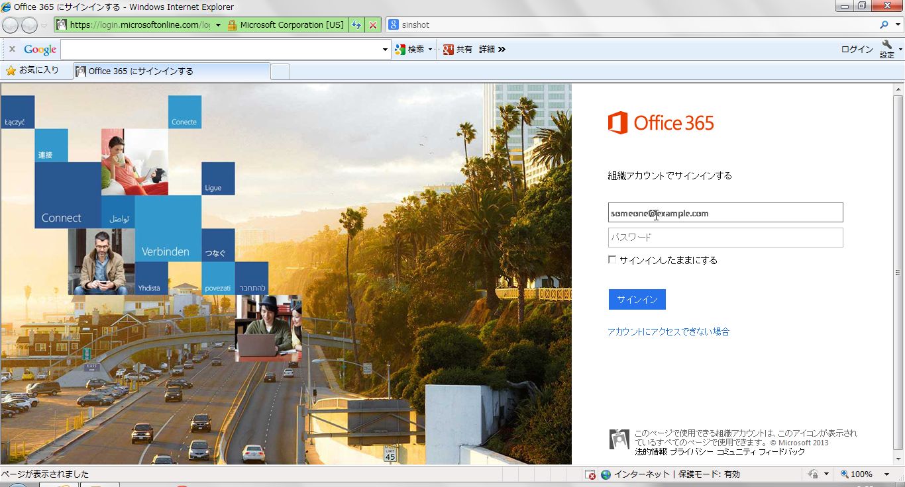This screenshot has height=487, width=905.
Task: Open the 法的情報 legal link
Action: click(x=651, y=452)
